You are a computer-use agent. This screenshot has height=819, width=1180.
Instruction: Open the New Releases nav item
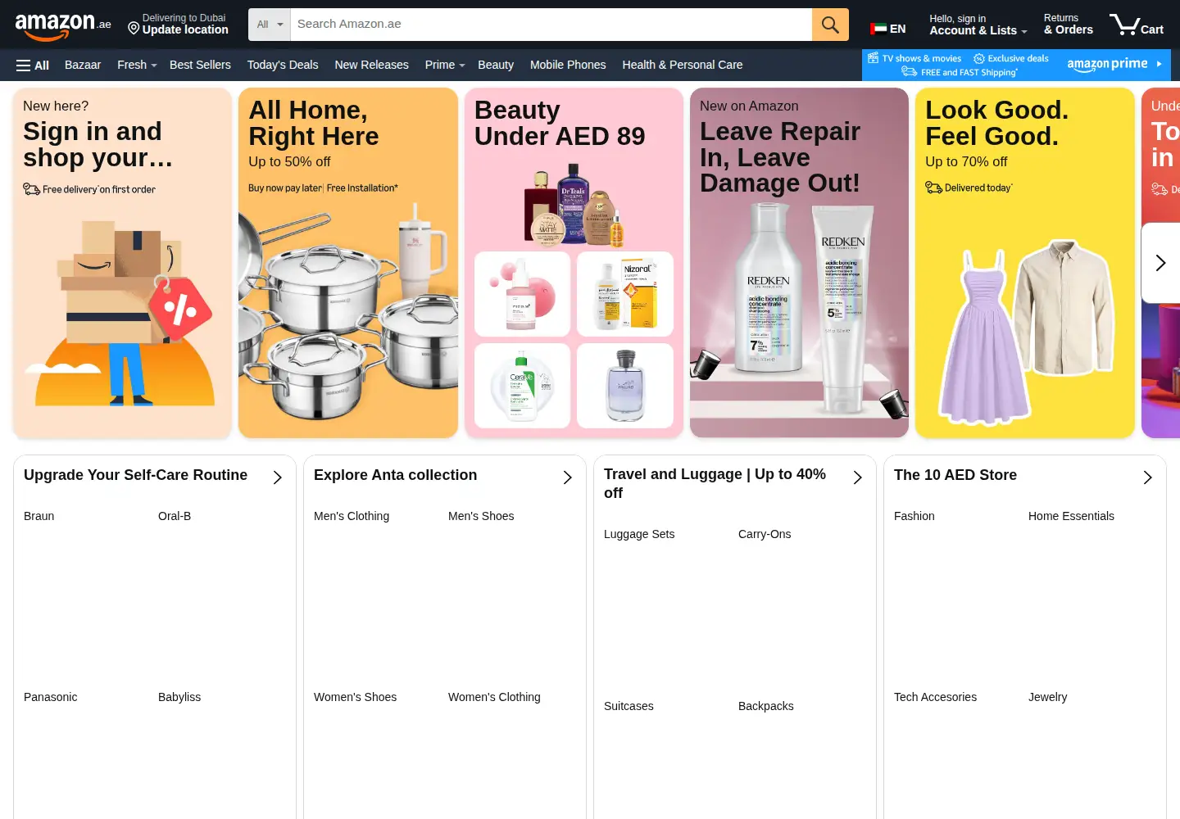click(371, 65)
